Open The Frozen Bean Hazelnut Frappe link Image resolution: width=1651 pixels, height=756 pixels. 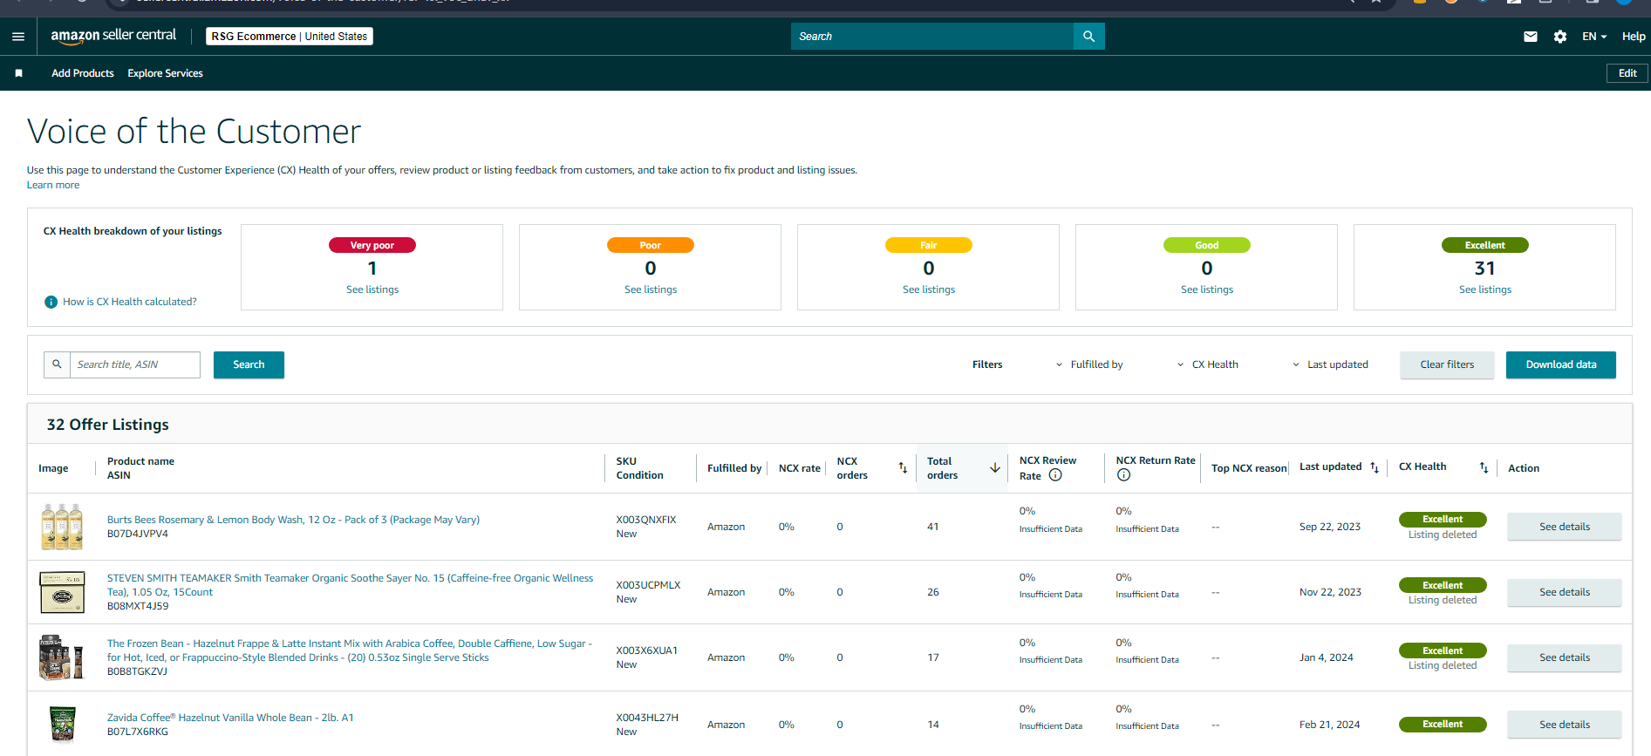pos(350,650)
